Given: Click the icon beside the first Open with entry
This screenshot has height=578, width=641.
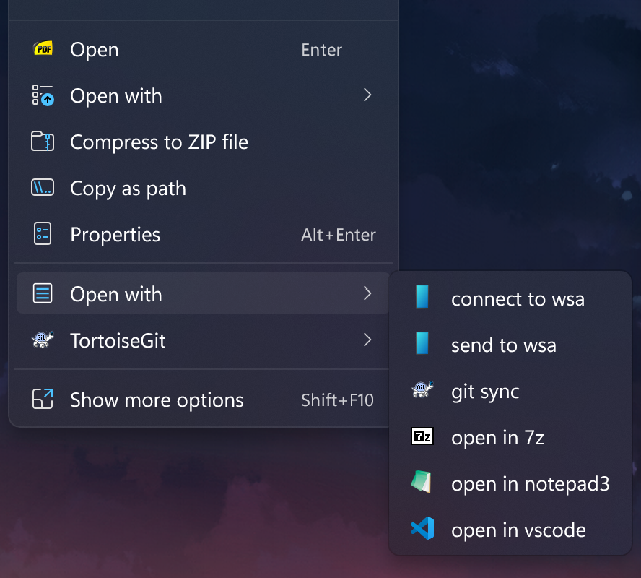Looking at the screenshot, I should tap(43, 95).
